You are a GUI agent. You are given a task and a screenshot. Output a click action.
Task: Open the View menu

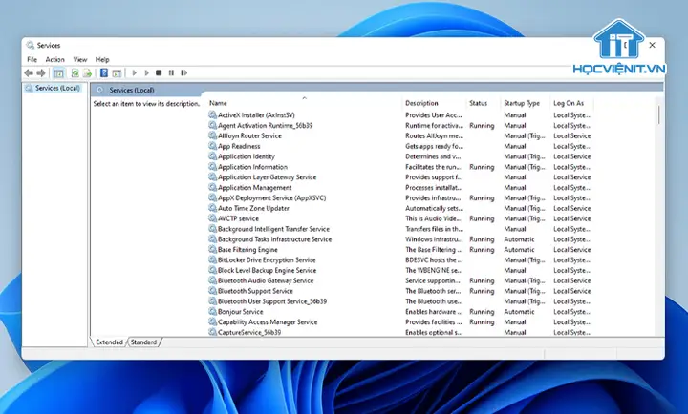coord(80,59)
